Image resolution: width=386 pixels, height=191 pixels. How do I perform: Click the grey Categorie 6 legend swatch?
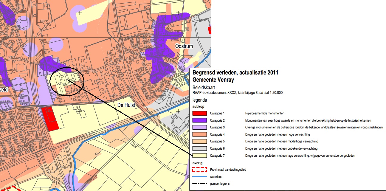[200, 148]
